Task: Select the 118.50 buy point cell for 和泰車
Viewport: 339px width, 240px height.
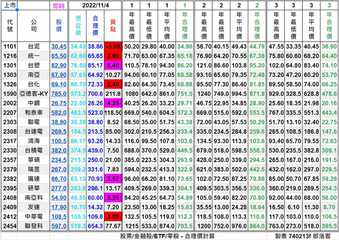Action: 113,113
